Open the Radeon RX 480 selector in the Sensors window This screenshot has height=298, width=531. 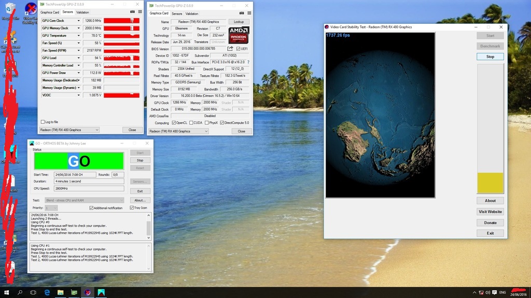click(69, 130)
